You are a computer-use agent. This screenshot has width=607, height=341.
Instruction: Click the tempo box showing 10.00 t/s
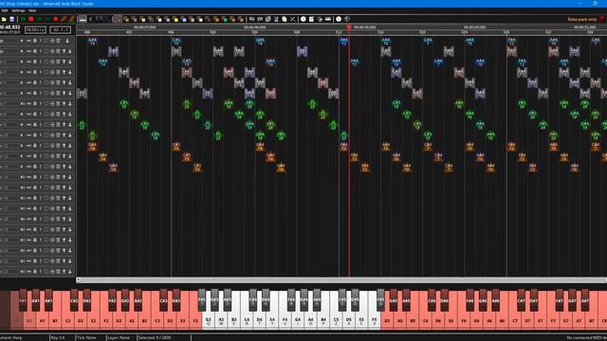(35, 29)
